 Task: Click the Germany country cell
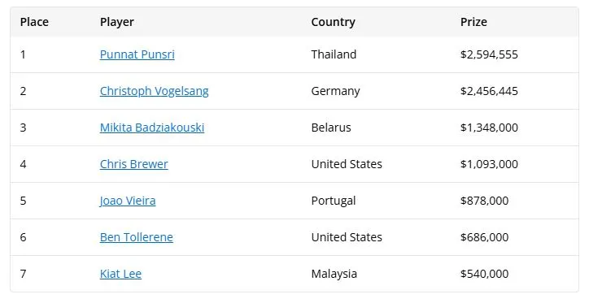pos(335,91)
